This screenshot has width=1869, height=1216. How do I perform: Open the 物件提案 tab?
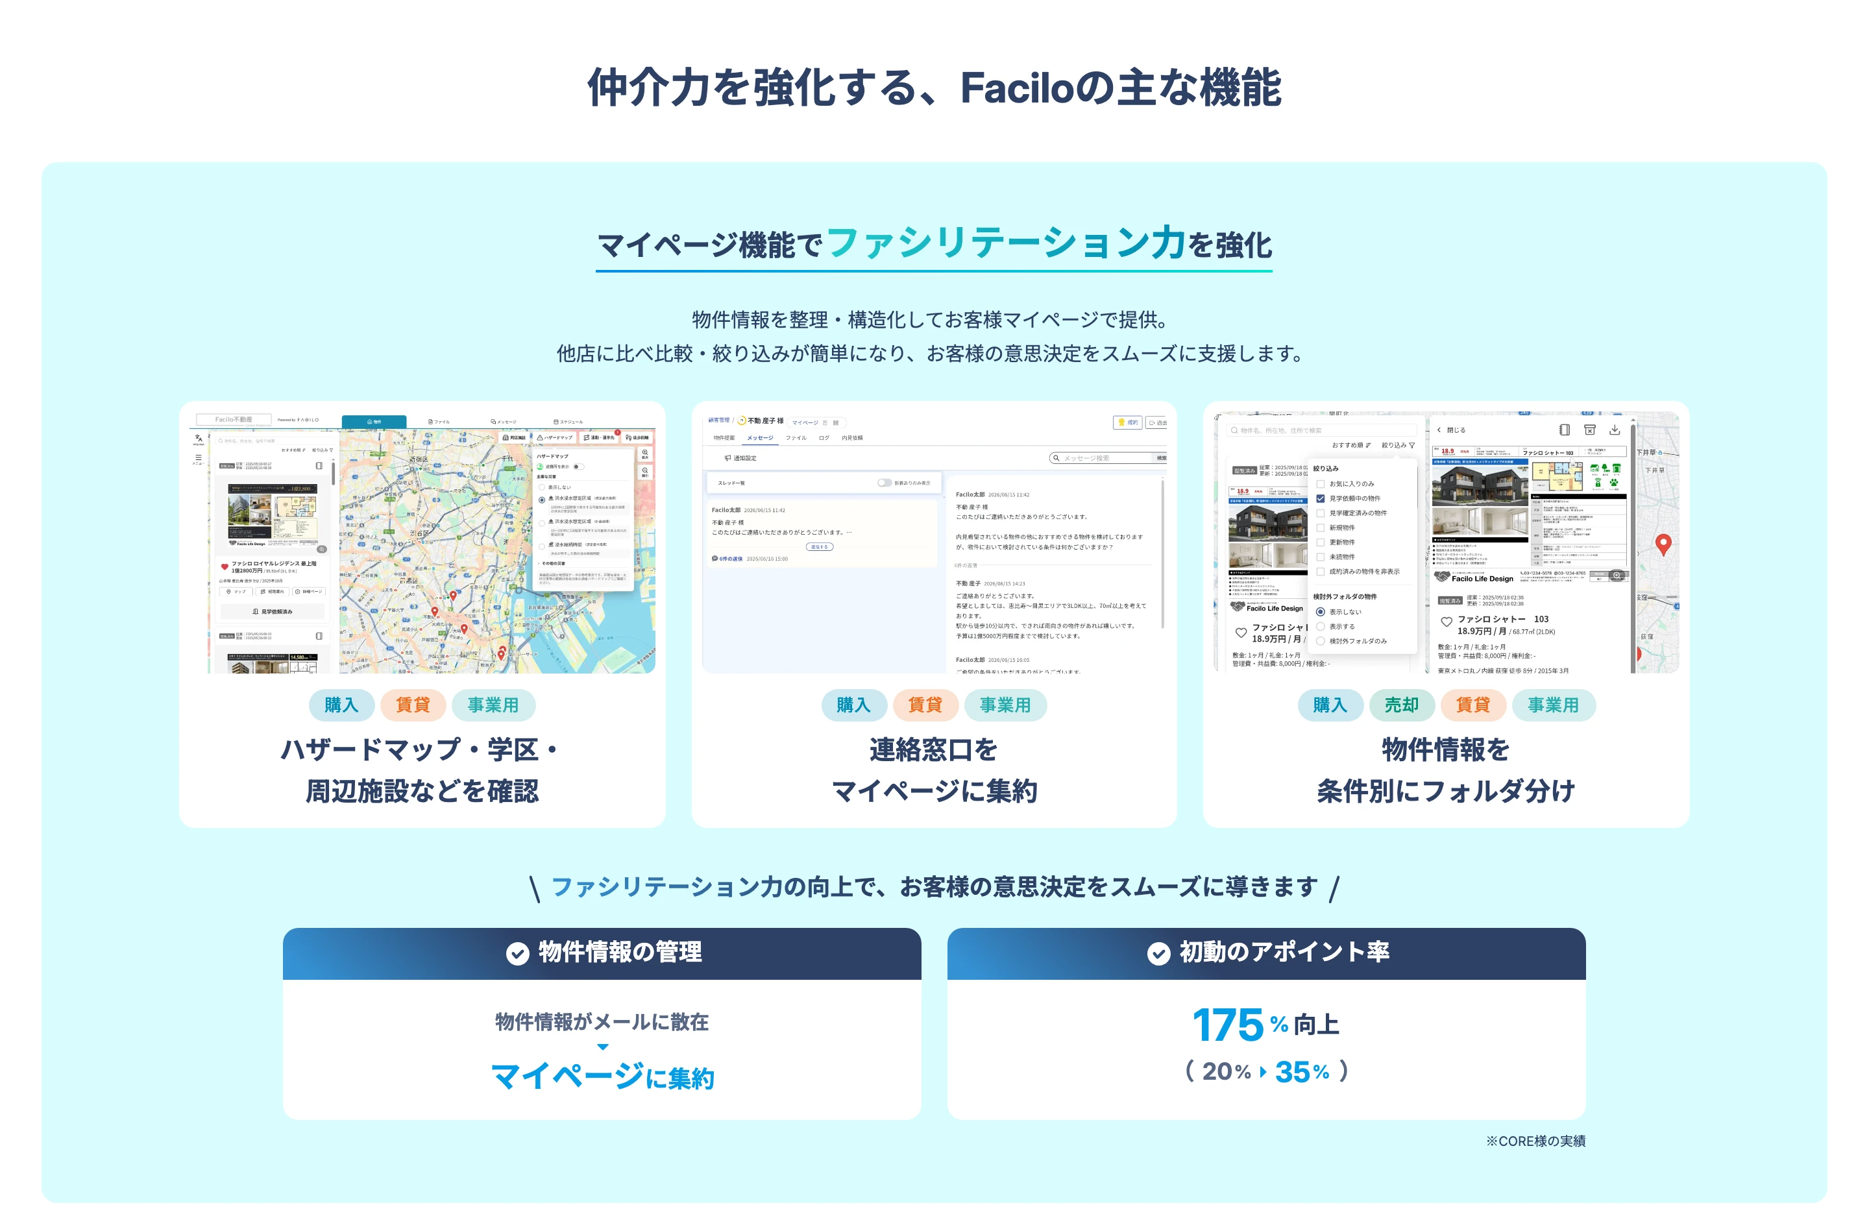pos(724,438)
